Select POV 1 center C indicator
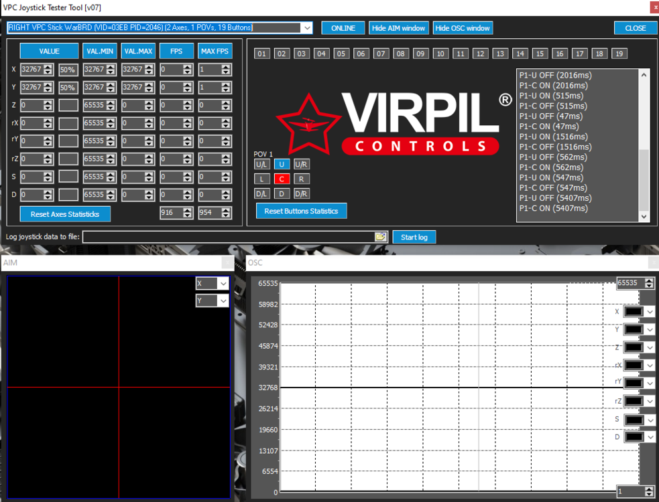 (282, 179)
